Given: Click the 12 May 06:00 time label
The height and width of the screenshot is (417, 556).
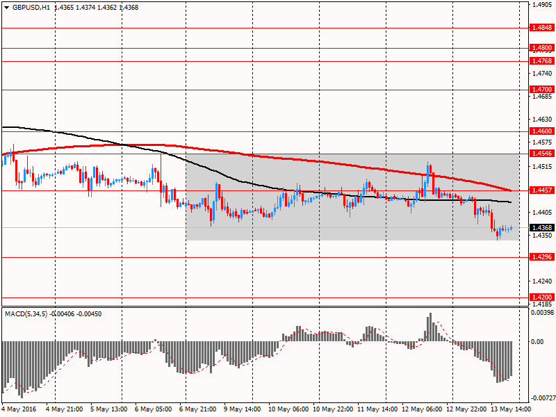Looking at the screenshot, I should pyautogui.click(x=422, y=409).
